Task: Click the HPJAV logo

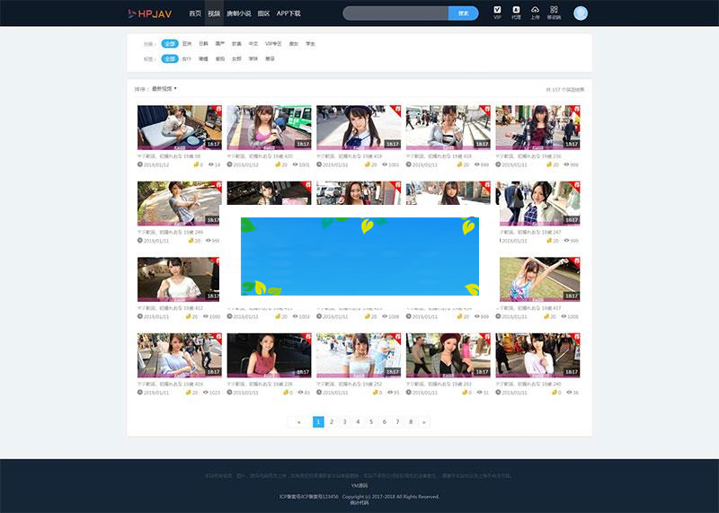Action: pos(149,13)
